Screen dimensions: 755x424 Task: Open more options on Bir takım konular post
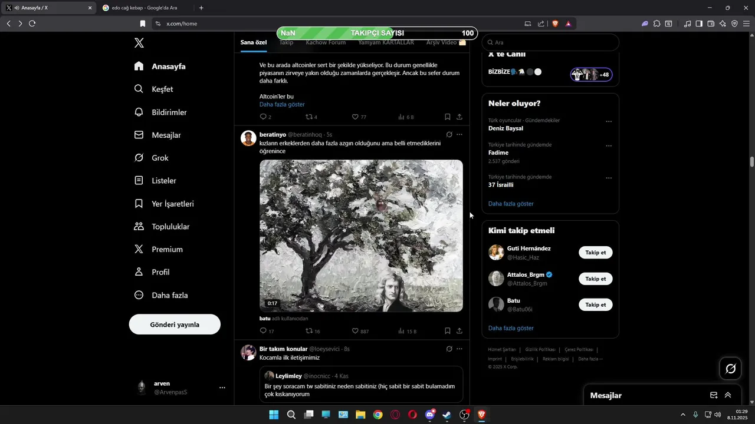[x=459, y=349]
